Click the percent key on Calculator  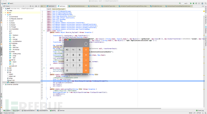[x=79, y=50]
